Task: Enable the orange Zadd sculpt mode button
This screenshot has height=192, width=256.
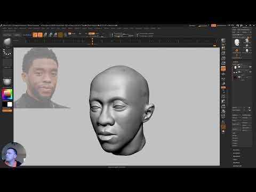Action: click(91, 34)
